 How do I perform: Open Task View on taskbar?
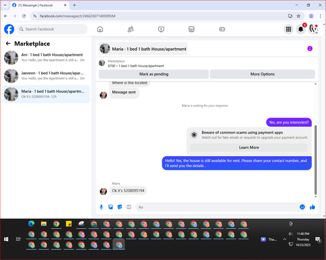pyautogui.click(x=18, y=239)
